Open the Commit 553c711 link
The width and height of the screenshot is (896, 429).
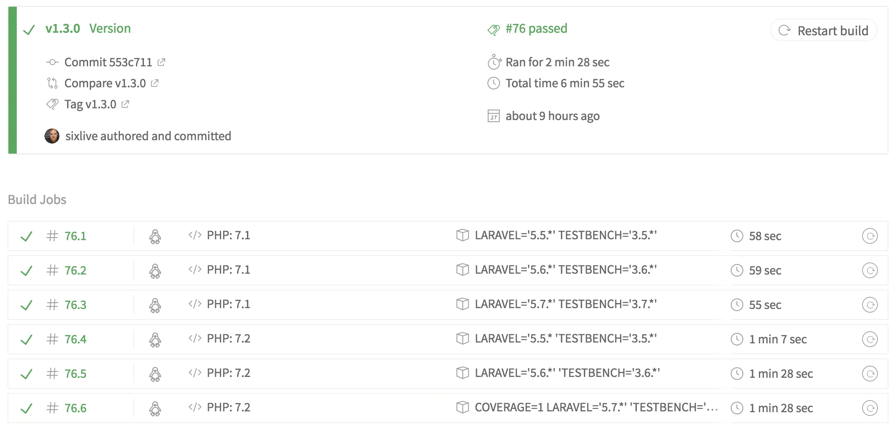108,62
